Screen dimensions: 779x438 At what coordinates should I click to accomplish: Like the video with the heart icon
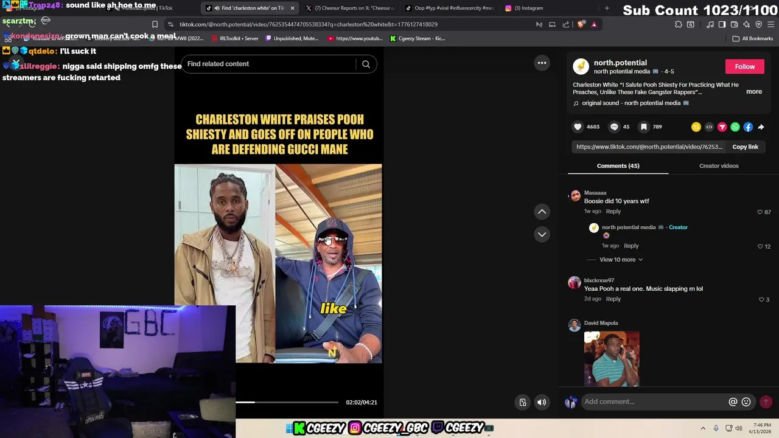578,127
